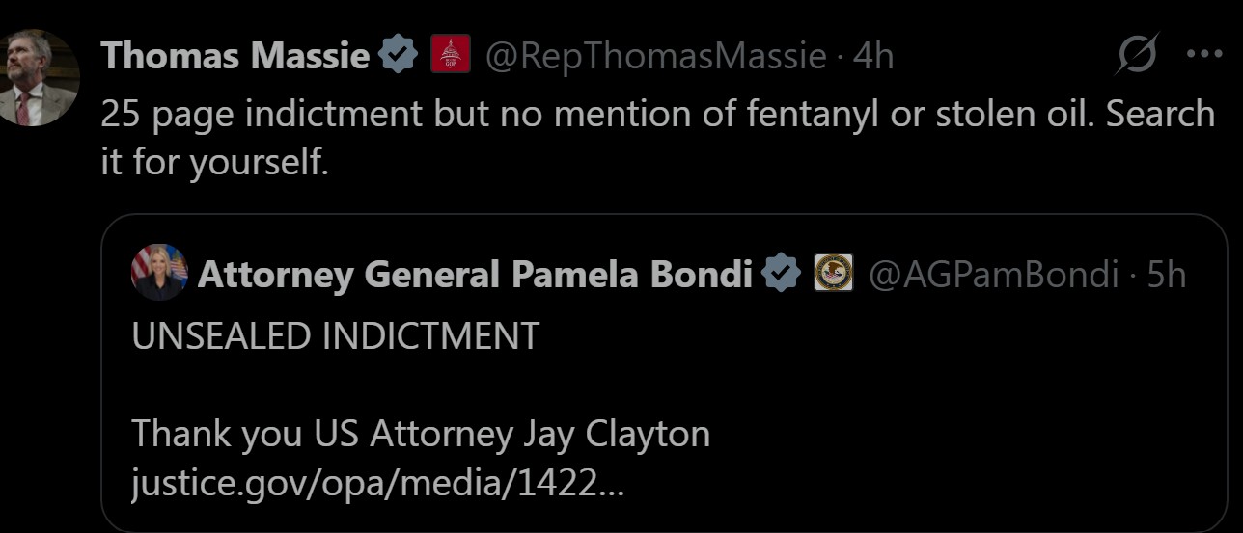Click the Department of Justice seal badge
The image size is (1243, 533).
pos(834,275)
